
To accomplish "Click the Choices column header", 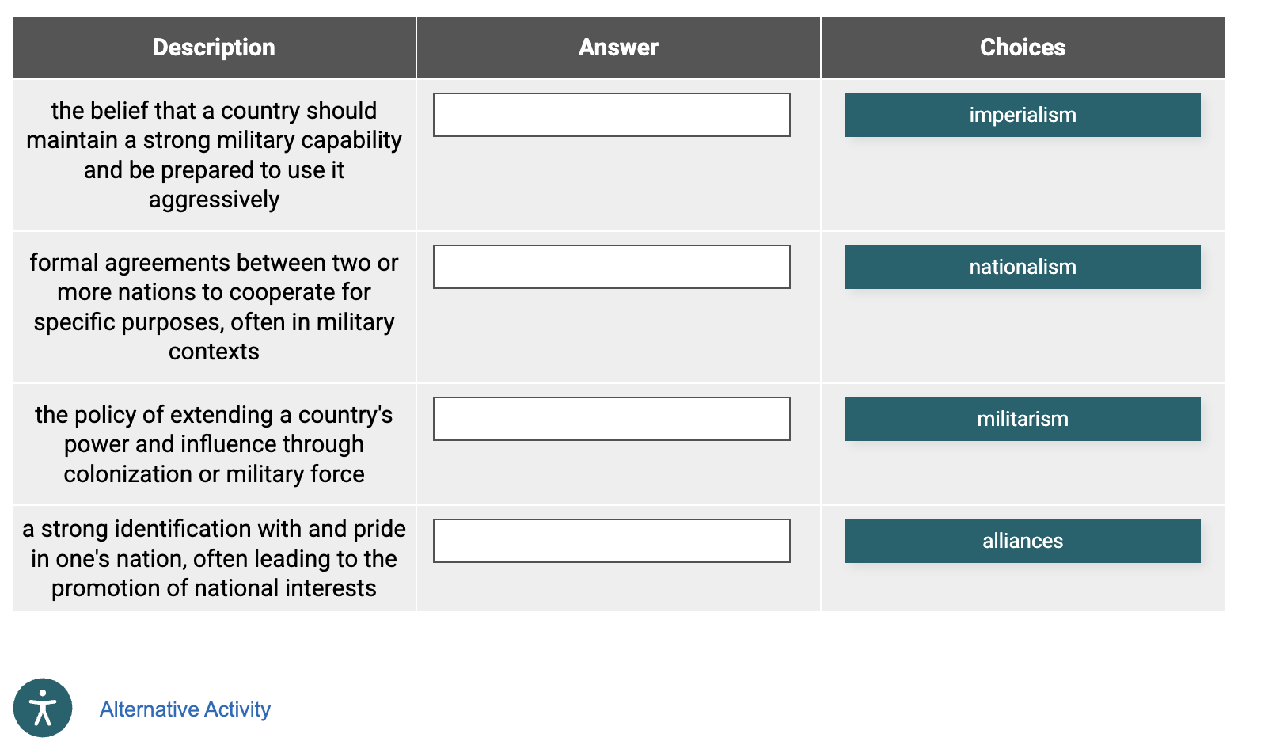I will [x=1023, y=47].
